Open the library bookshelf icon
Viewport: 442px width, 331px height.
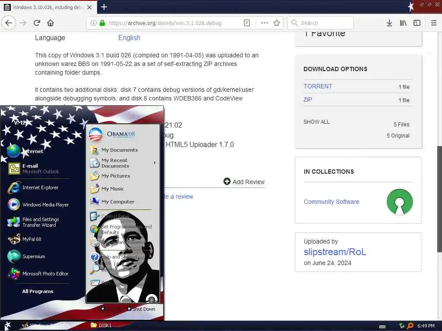404,23
